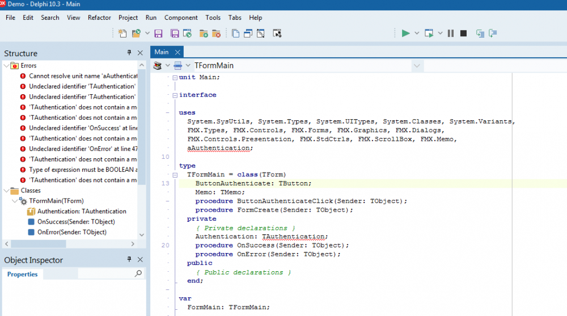Viewport: 567px width, 316px height.
Task: Click the Object Inspector search field
Action: [107, 273]
